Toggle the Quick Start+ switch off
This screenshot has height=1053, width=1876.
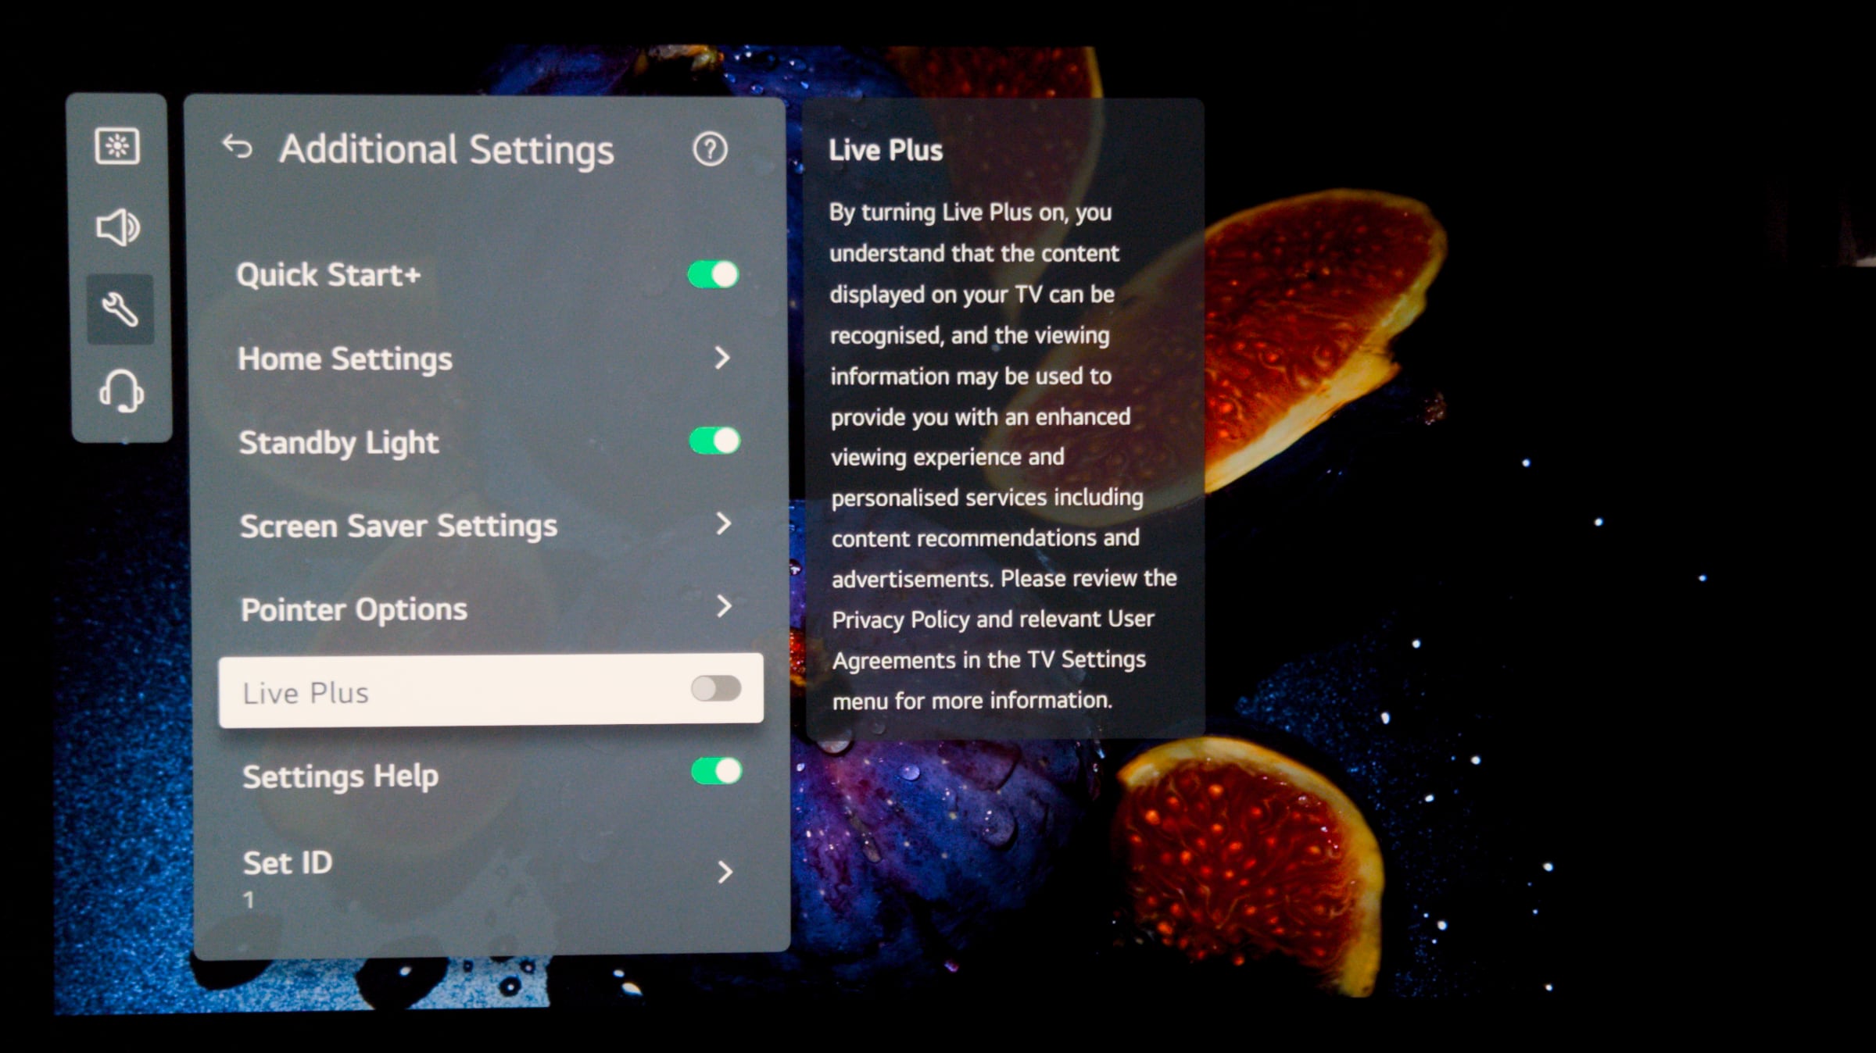pos(713,275)
